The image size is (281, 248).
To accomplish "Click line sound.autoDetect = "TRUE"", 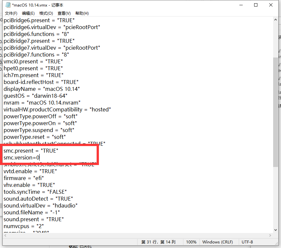I will click(38, 199).
